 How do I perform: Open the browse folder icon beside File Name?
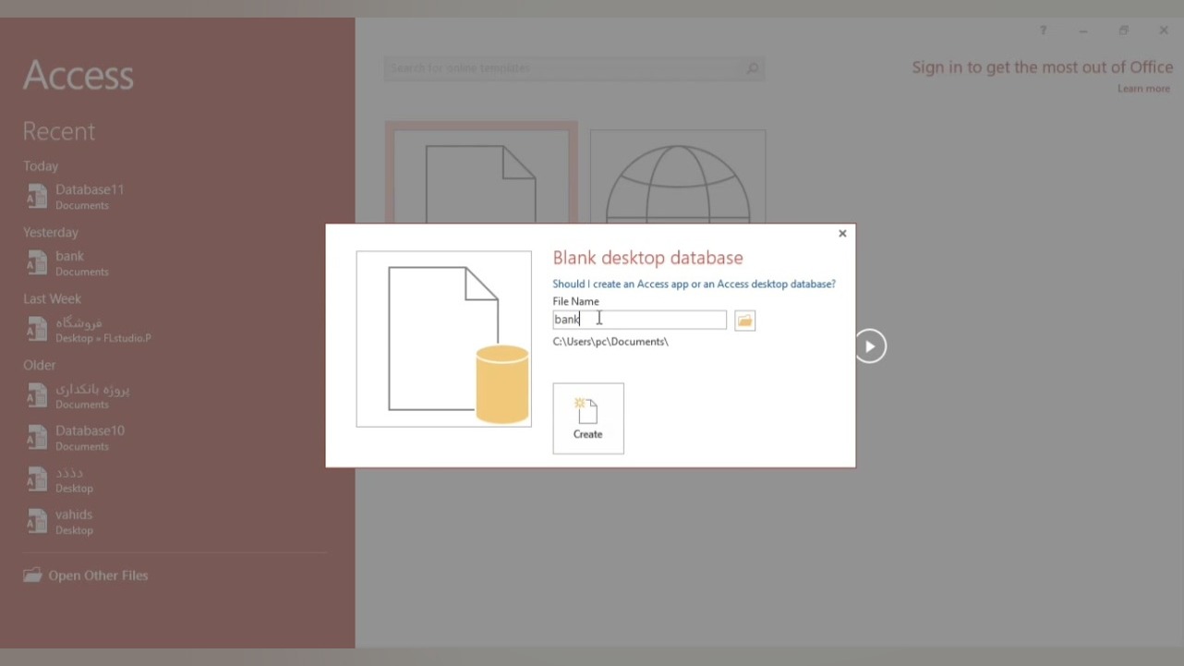tap(744, 321)
